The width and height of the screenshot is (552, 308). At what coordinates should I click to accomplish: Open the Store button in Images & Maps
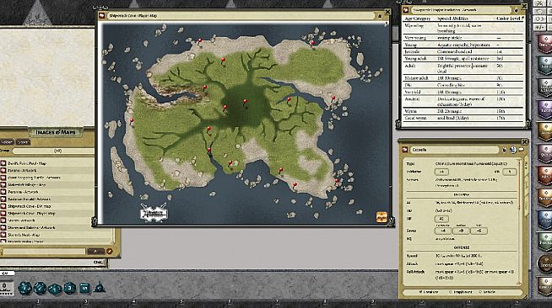23,142
